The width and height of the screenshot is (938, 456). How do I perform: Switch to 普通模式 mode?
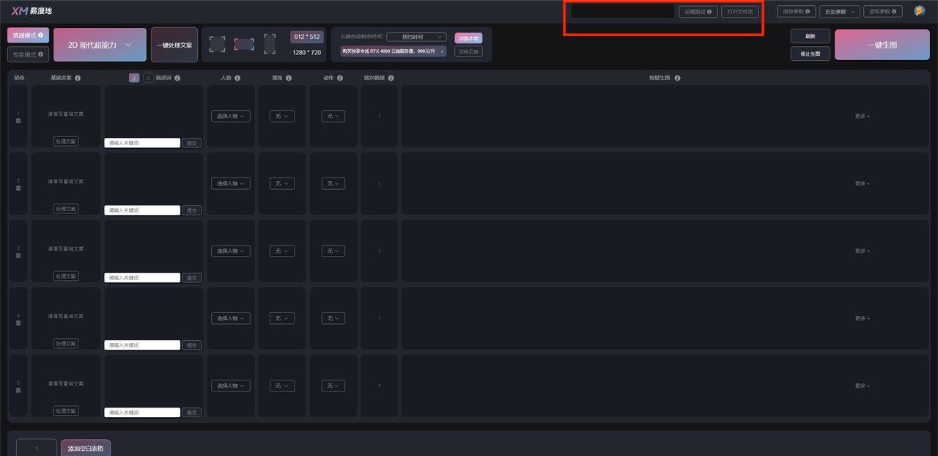(x=28, y=35)
